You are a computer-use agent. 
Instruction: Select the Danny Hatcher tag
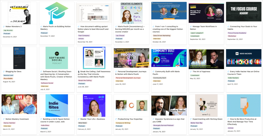click(x=10, y=123)
